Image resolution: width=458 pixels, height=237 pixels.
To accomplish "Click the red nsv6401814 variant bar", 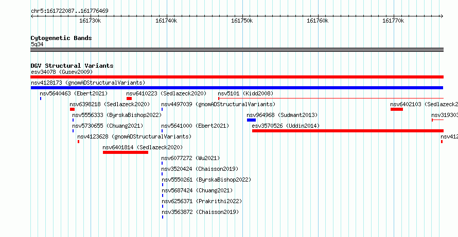I will (x=126, y=152).
